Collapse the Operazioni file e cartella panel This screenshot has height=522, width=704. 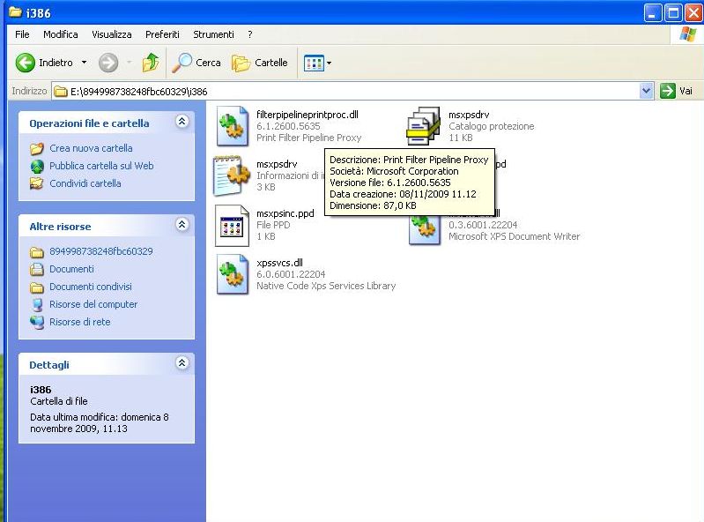[182, 122]
